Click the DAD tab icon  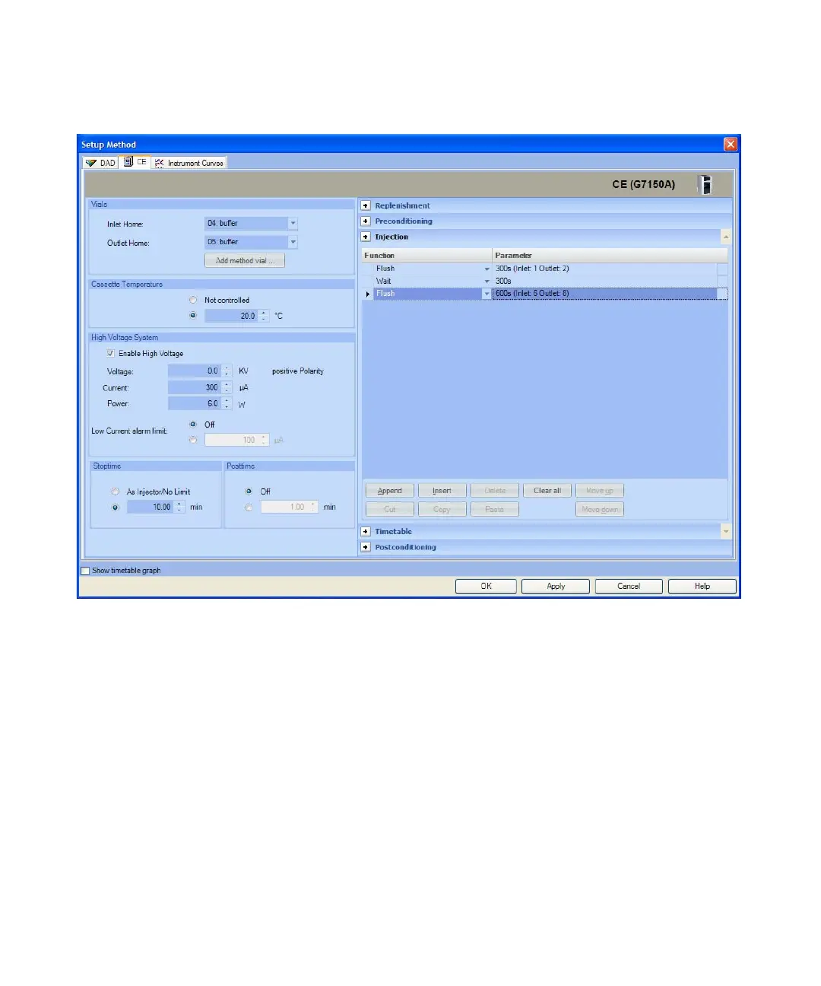(x=91, y=163)
